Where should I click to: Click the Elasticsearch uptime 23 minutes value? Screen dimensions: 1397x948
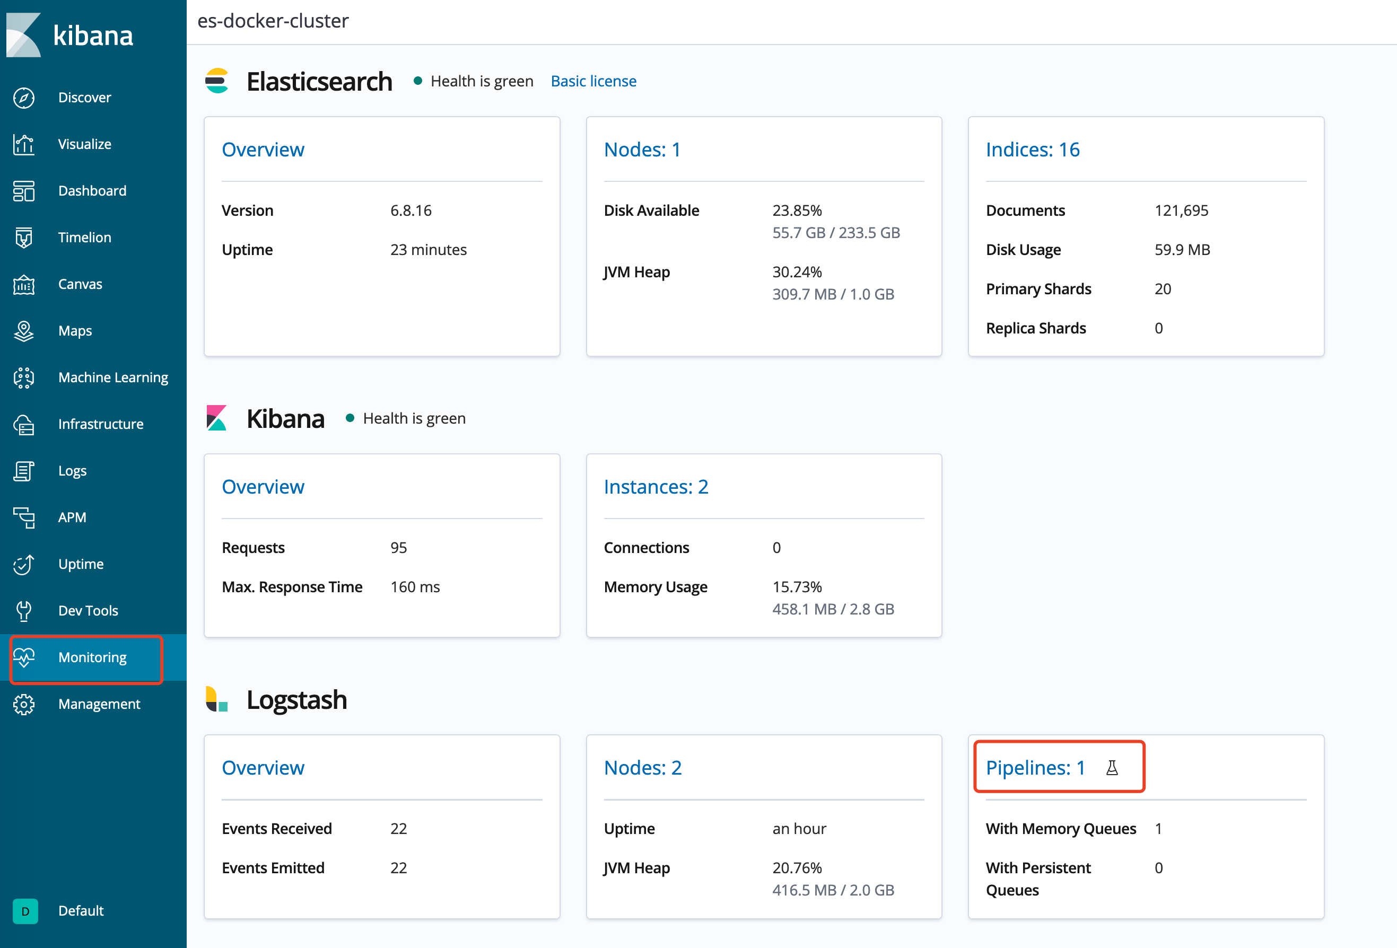tap(429, 250)
